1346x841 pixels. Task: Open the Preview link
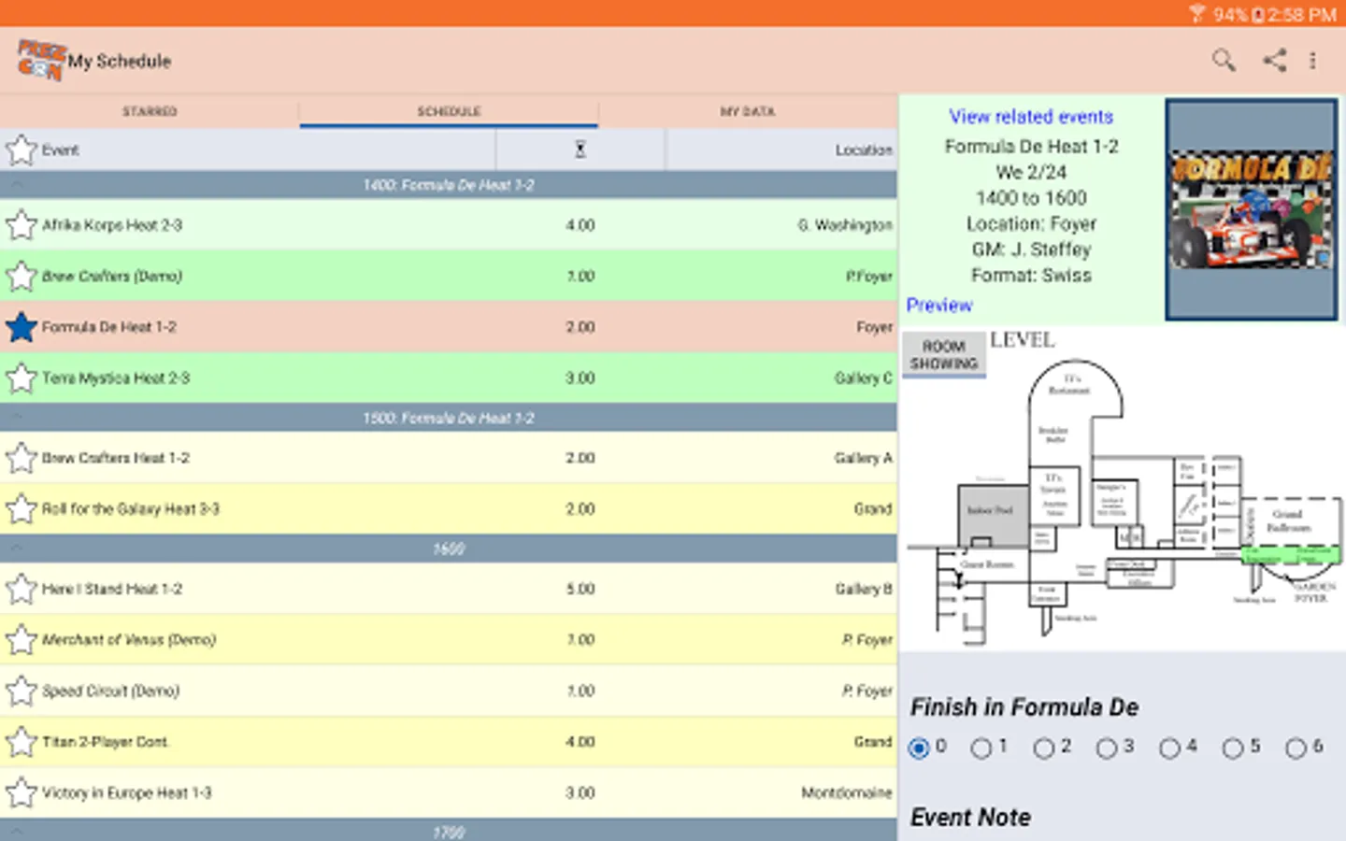pyautogui.click(x=939, y=306)
